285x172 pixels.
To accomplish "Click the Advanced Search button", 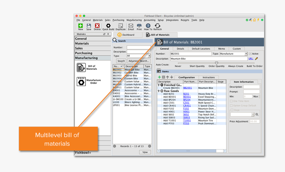I will (x=139, y=61).
